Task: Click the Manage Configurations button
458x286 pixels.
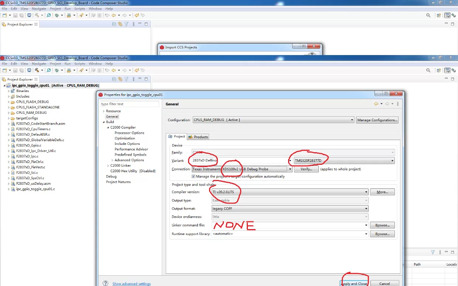Action: [377, 120]
